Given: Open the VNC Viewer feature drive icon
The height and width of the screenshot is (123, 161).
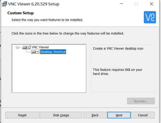Looking at the screenshot, I should click(x=26, y=47).
